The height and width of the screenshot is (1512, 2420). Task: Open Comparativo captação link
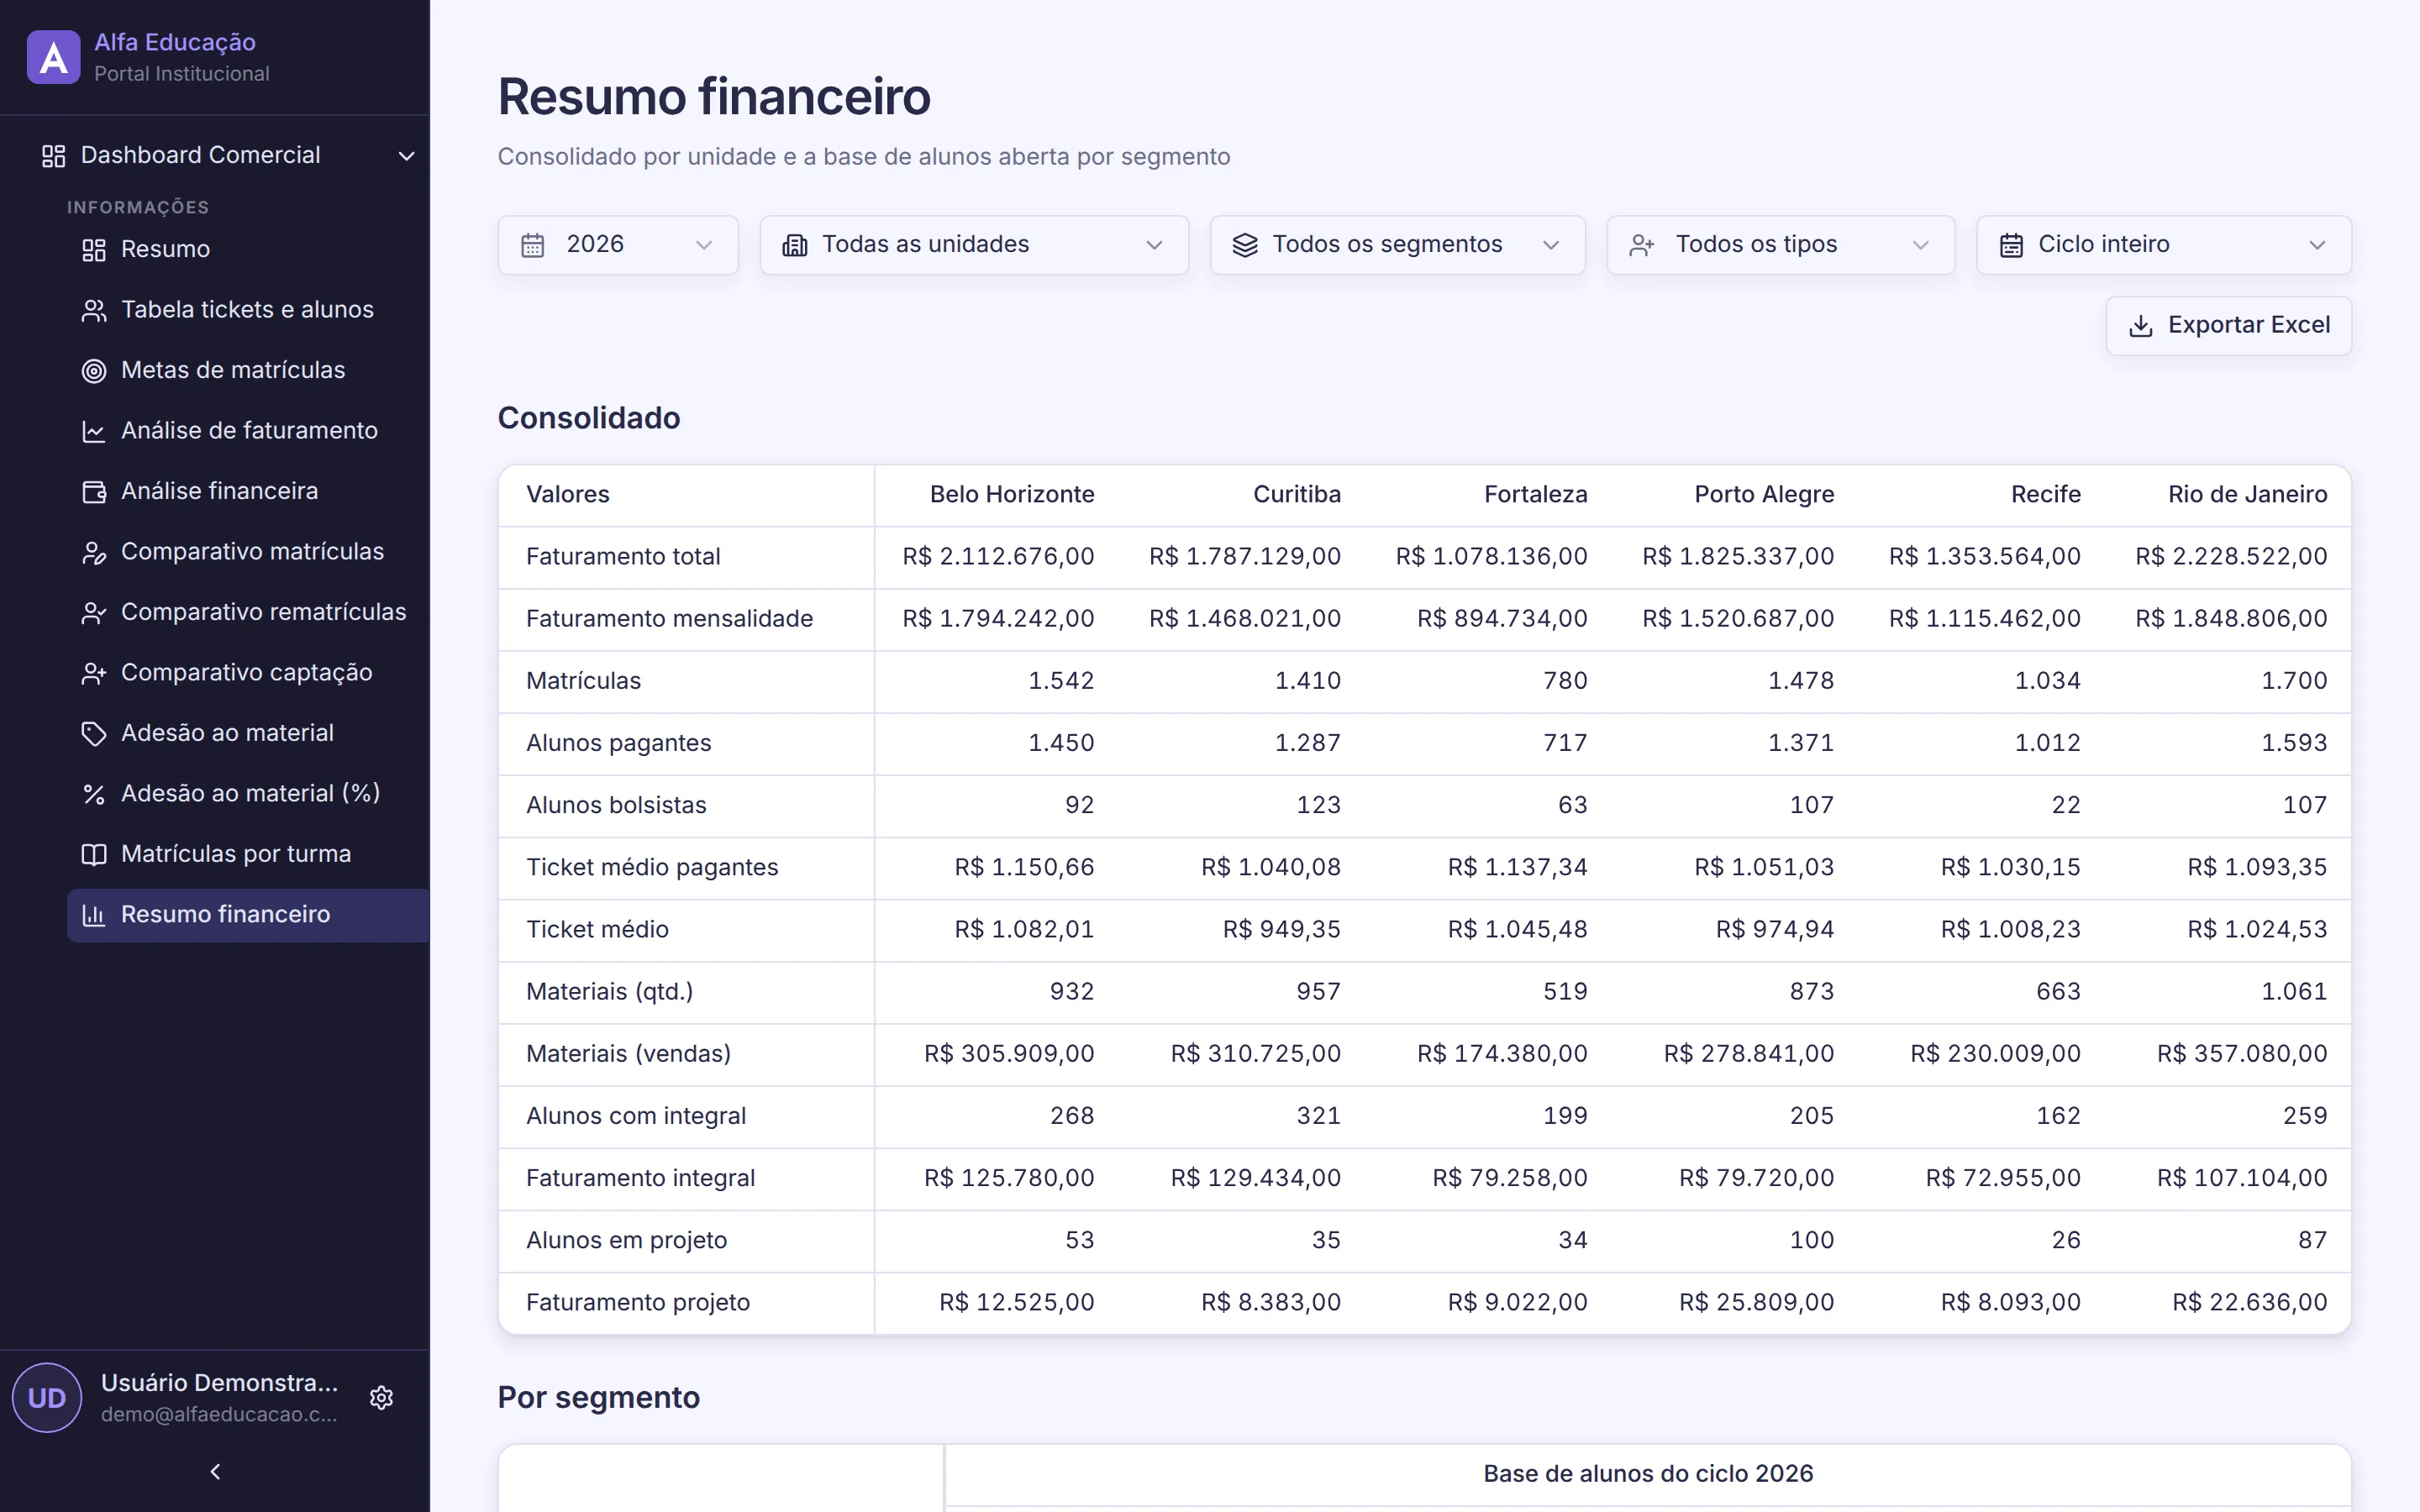247,673
